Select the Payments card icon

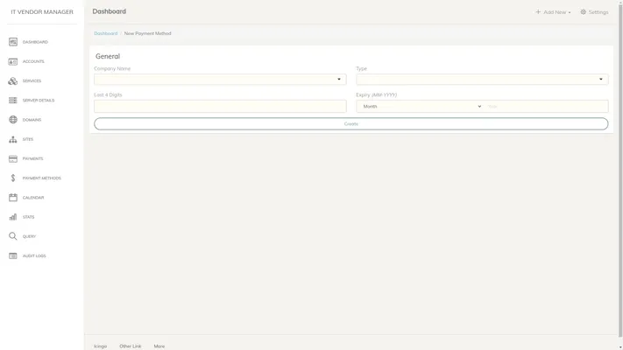point(13,158)
